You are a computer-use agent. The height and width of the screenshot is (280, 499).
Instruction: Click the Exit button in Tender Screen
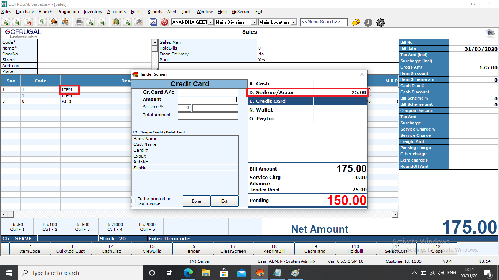coord(224,201)
